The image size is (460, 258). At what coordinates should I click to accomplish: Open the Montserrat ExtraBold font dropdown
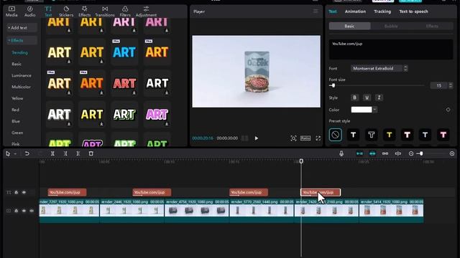(379, 69)
